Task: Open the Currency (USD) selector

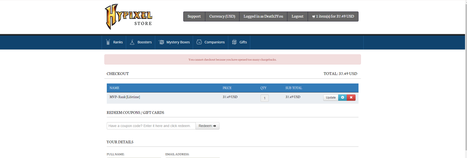Action: [x=222, y=16]
